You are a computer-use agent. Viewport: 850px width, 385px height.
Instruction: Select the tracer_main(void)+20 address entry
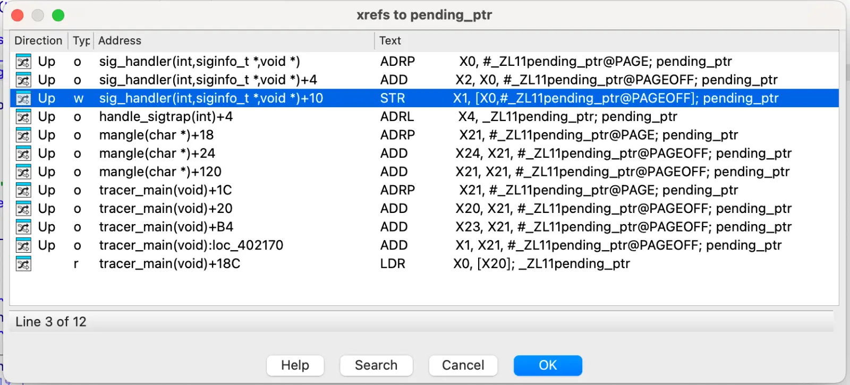(166, 209)
